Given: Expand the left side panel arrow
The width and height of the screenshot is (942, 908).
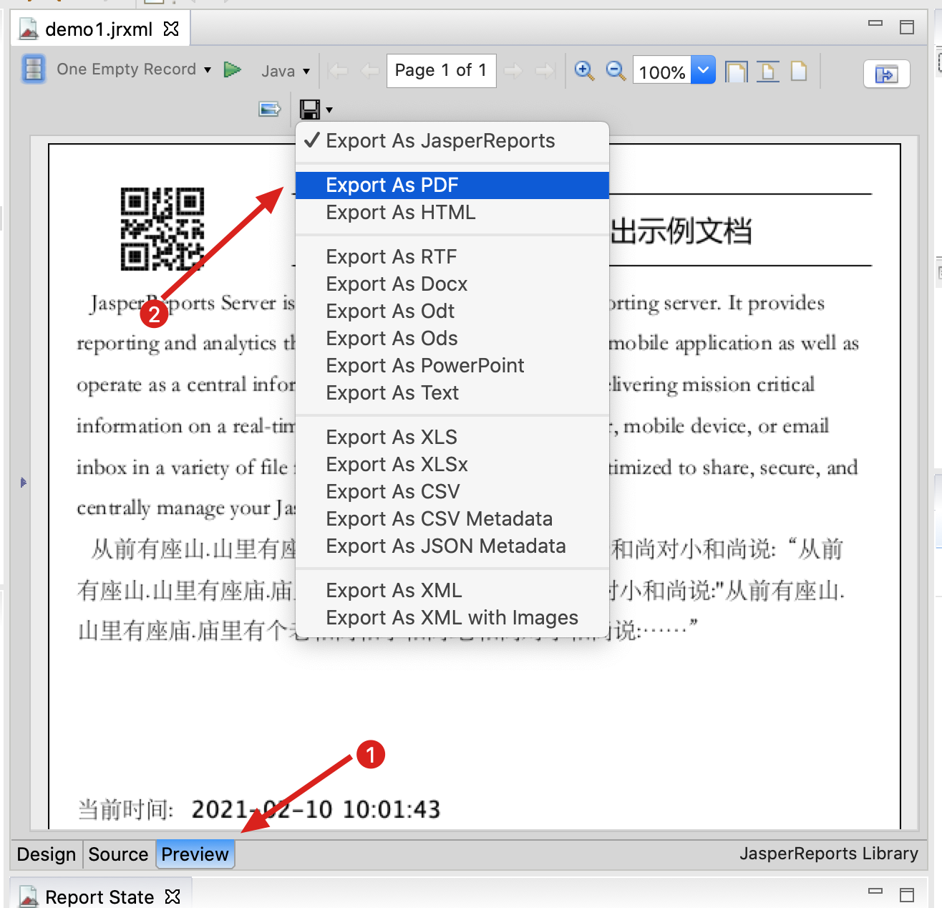Looking at the screenshot, I should pyautogui.click(x=24, y=483).
